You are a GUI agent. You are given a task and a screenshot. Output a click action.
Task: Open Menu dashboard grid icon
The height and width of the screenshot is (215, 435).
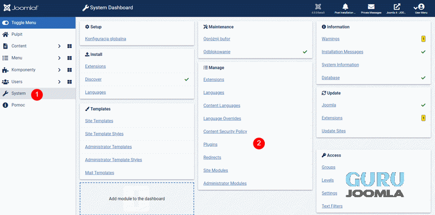(x=70, y=58)
